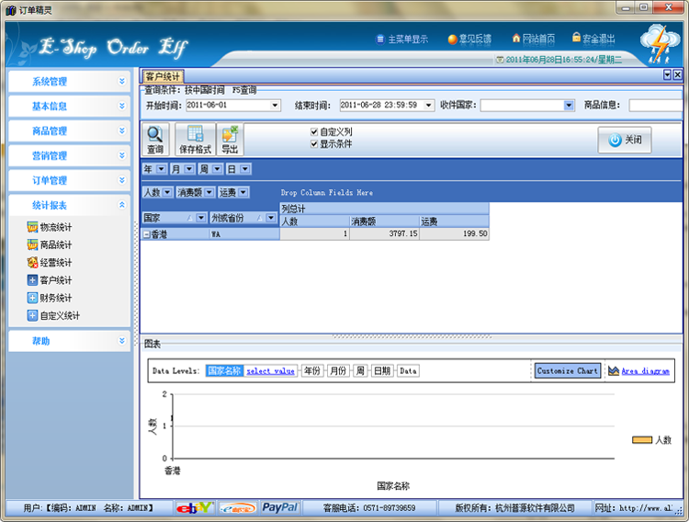
Task: Click the 网站首页 home icon
Action: pos(516,39)
